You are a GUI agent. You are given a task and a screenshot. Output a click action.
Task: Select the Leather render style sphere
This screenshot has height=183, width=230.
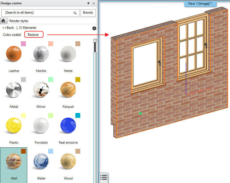pyautogui.click(x=14, y=54)
